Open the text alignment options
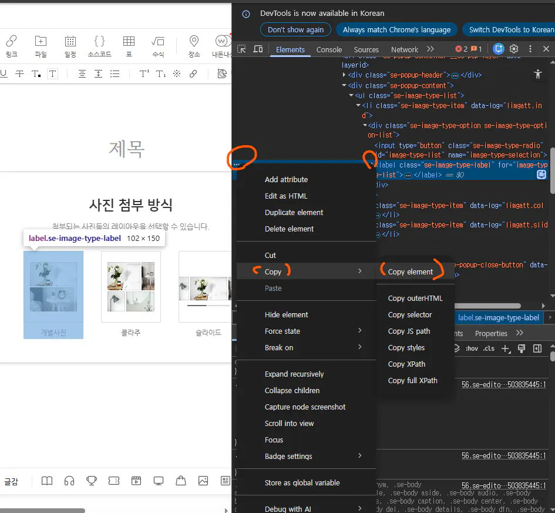This screenshot has width=555, height=513. pos(82,73)
